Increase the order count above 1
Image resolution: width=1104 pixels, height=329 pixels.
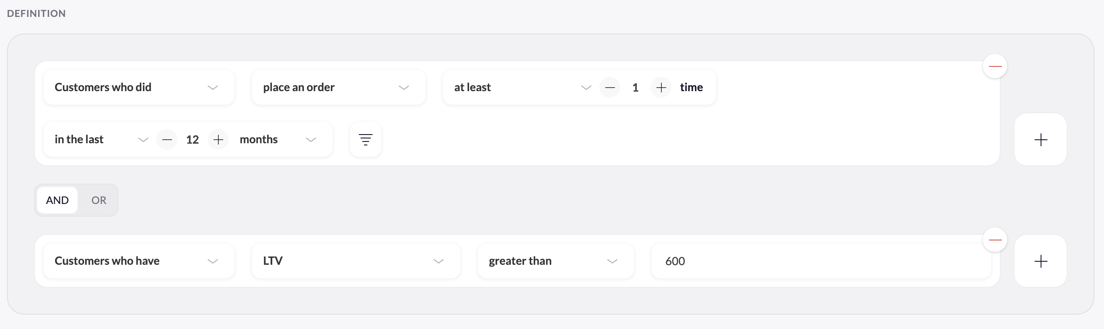(x=661, y=87)
